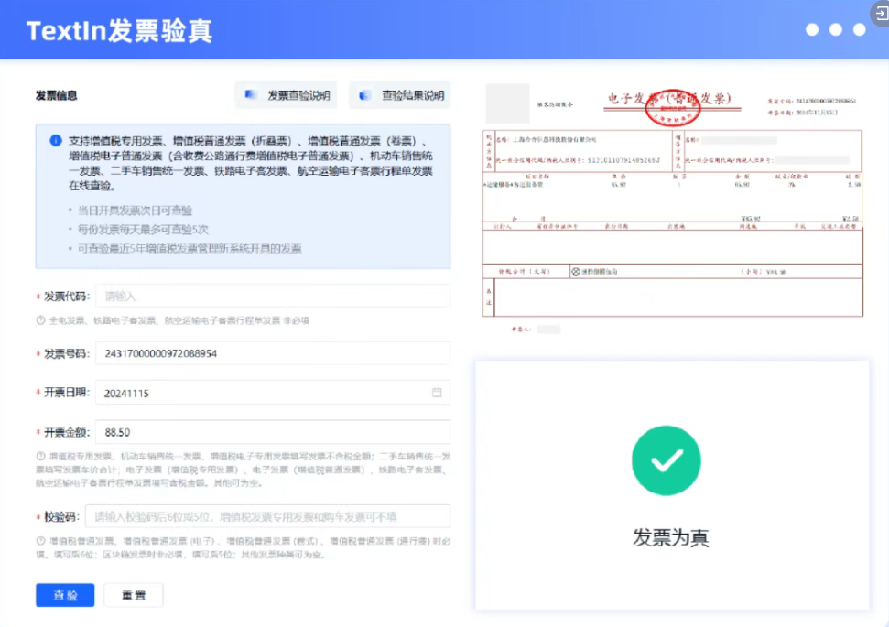889x627 pixels.
Task: Open the 查验结果说明 button
Action: pos(400,95)
